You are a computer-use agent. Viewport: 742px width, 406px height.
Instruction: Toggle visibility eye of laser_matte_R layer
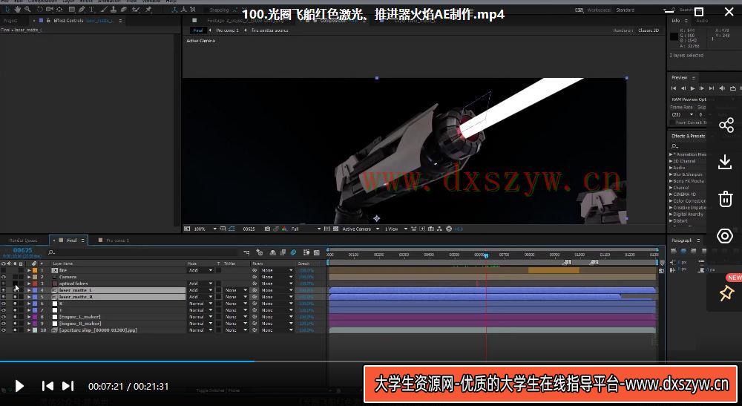pos(4,297)
